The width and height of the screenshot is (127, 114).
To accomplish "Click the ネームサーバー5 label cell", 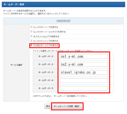I will [46, 88].
